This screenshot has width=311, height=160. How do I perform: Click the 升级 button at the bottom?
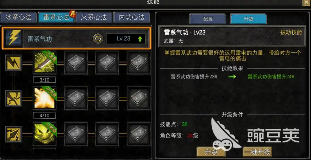pos(211,152)
